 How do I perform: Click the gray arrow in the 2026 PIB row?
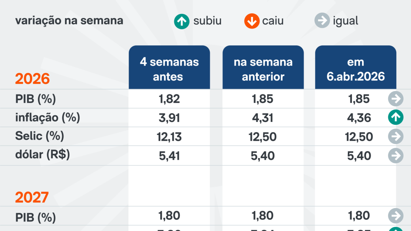coord(396,99)
